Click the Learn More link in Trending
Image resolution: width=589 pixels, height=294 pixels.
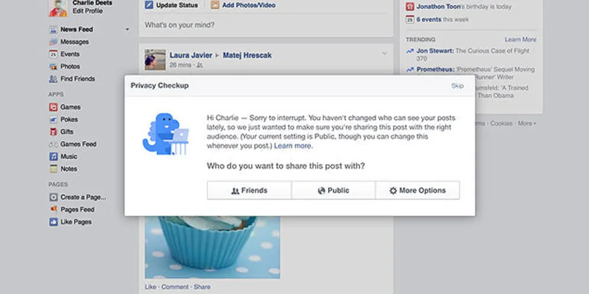pos(520,39)
